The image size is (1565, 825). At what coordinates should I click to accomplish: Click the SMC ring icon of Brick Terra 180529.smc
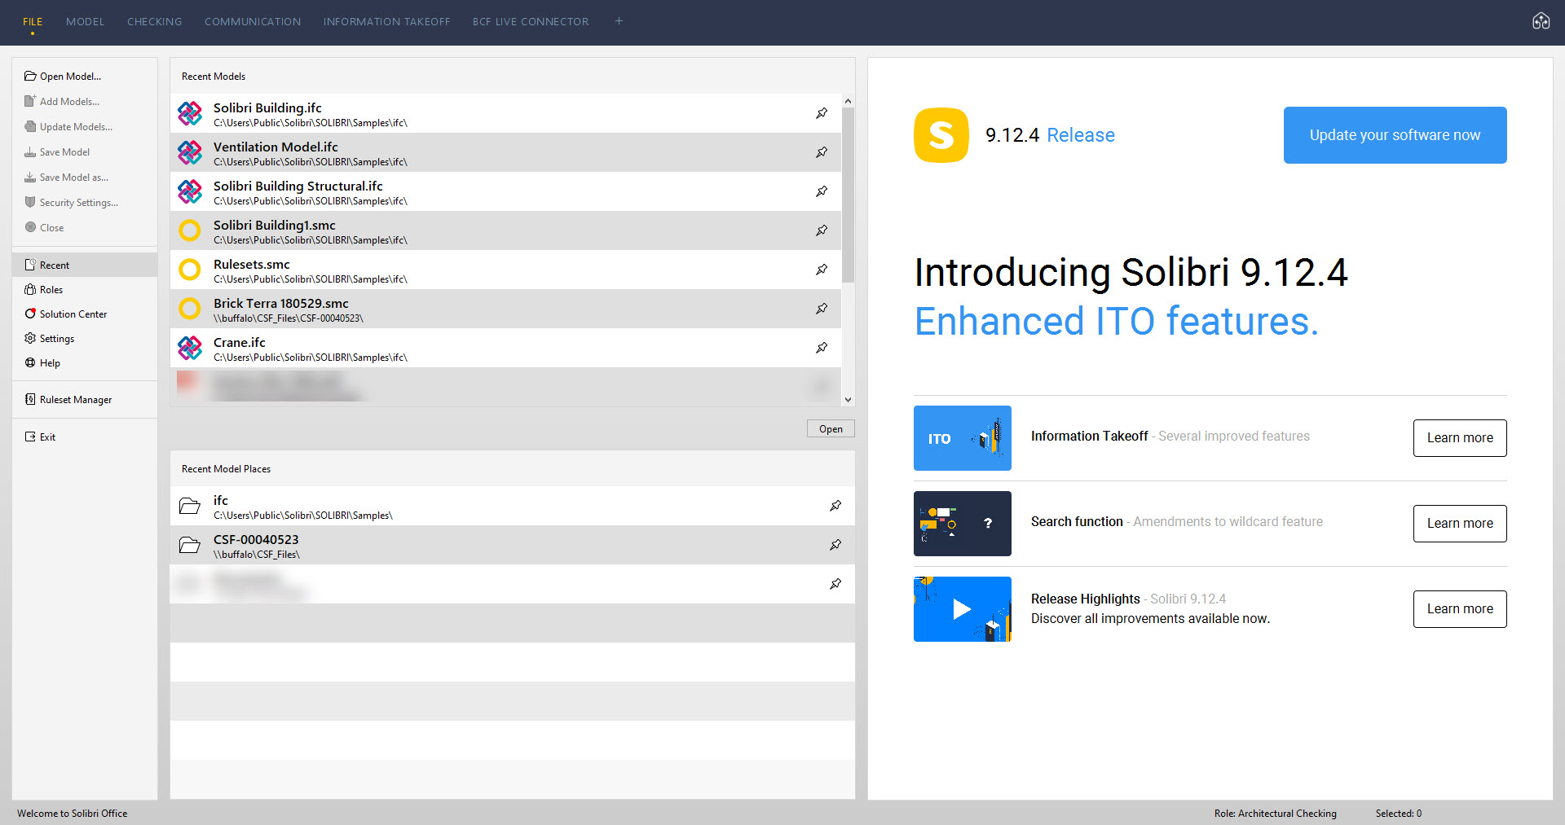(x=190, y=309)
